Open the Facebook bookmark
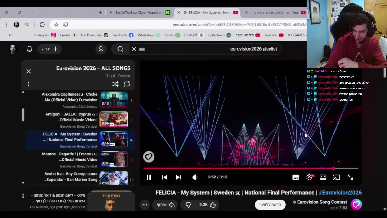387x218 pixels. [123, 35]
